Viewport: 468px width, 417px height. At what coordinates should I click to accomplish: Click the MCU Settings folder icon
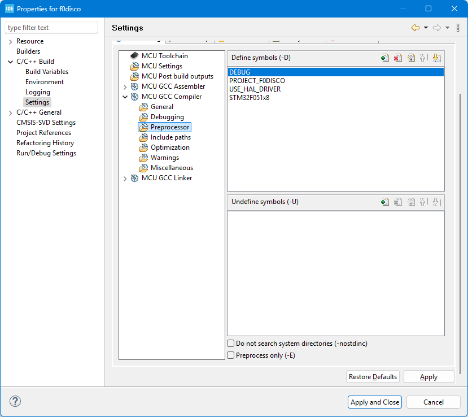click(134, 66)
